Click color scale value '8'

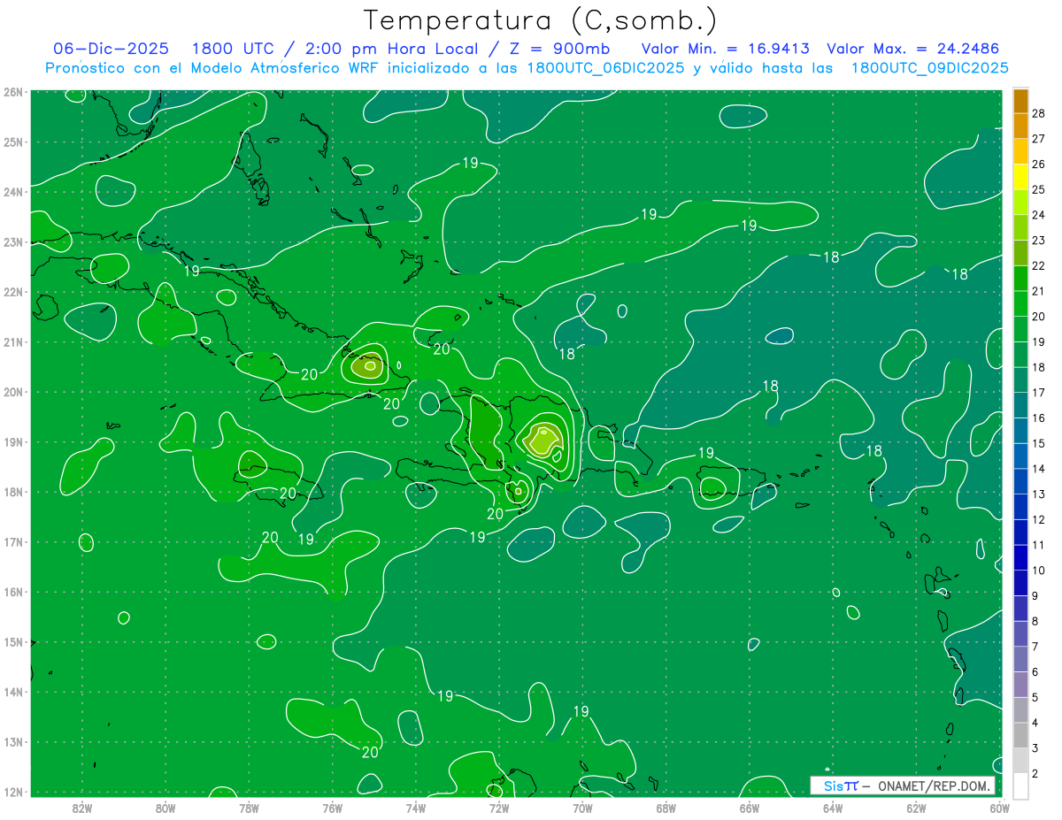pos(1035,621)
